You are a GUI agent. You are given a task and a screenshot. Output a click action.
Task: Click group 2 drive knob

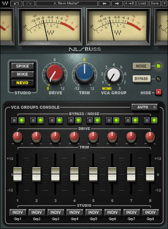[x=36, y=137]
